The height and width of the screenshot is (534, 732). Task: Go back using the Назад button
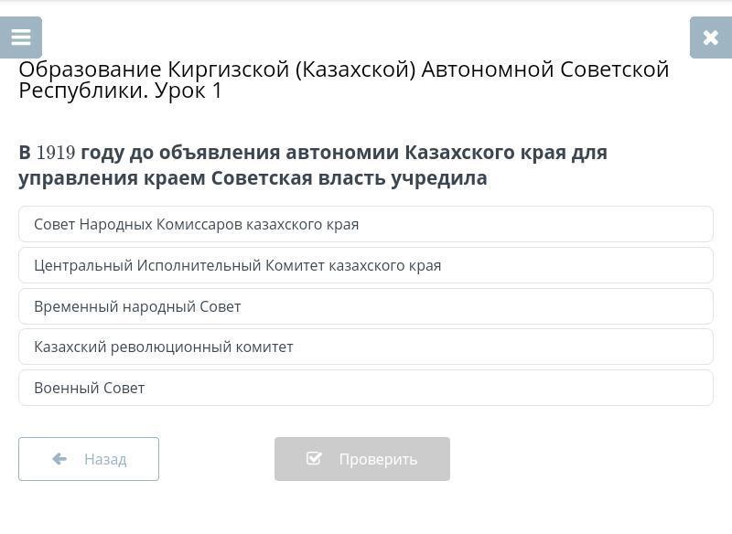click(x=89, y=459)
